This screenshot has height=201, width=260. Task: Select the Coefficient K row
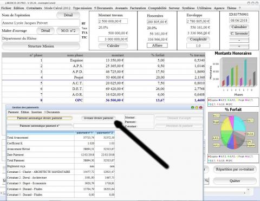point(61,144)
